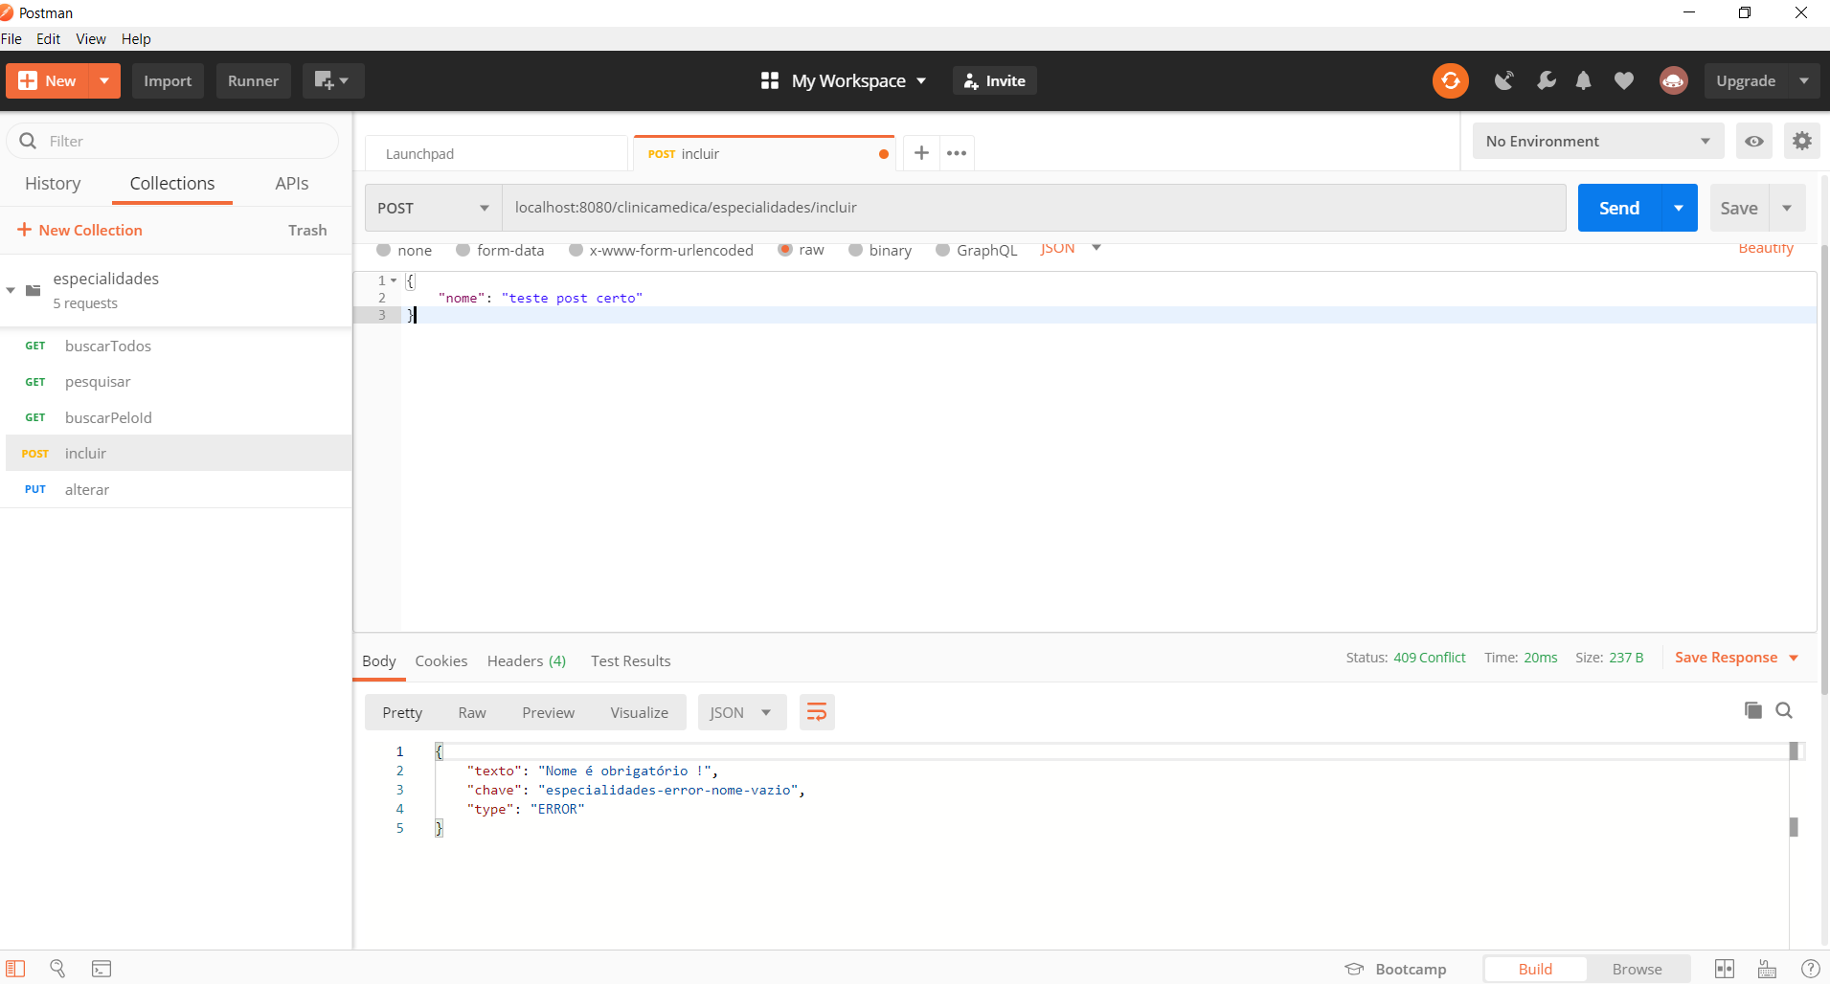Open the Launchpad tab
This screenshot has width=1830, height=984.
coord(496,153)
